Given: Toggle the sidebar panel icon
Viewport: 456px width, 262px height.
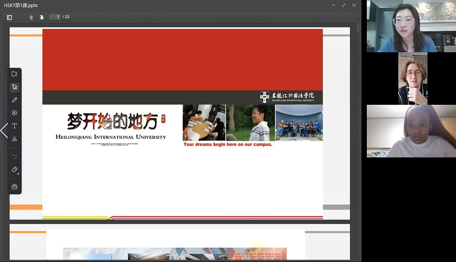Looking at the screenshot, I should click(10, 17).
